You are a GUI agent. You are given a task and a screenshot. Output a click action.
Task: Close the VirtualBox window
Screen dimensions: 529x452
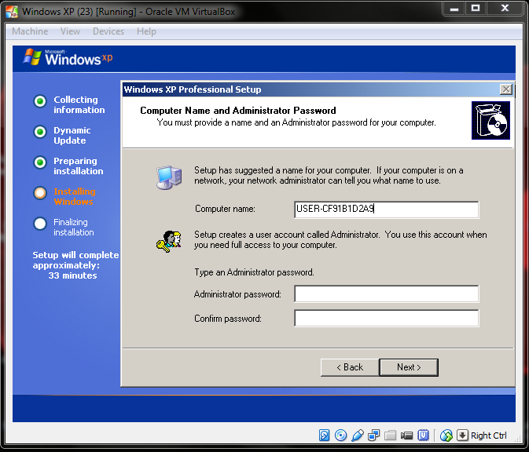[505, 9]
